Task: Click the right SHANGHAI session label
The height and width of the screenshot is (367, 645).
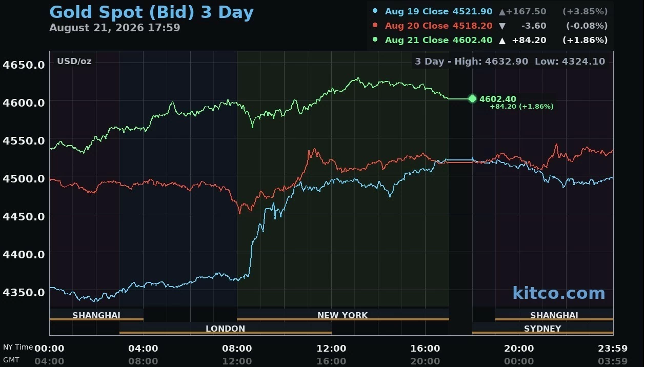Action: coord(554,315)
